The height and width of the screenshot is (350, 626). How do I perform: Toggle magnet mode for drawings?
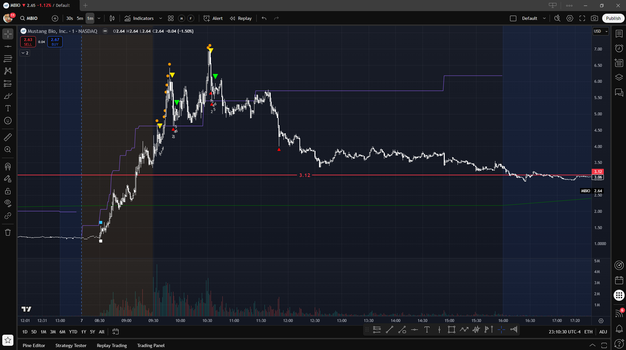[x=8, y=167]
